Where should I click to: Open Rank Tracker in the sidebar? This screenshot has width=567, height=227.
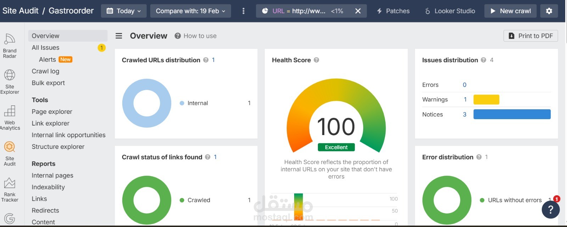coord(10,190)
